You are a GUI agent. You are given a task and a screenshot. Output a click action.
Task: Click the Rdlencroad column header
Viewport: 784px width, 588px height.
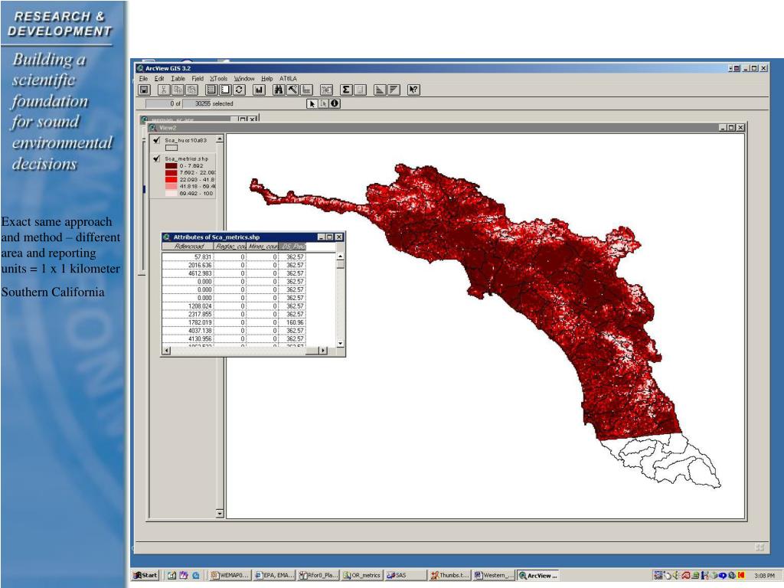coord(188,247)
